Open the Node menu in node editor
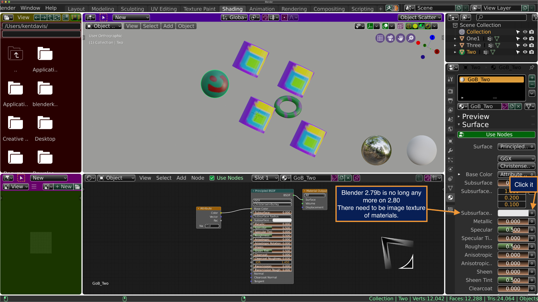Viewport: 538px width, 302px height. [198, 178]
